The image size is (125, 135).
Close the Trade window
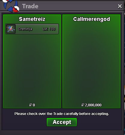coord(120,6)
